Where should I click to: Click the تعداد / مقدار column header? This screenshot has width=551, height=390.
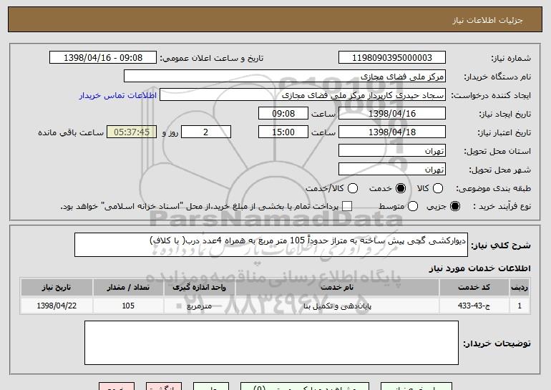point(128,288)
